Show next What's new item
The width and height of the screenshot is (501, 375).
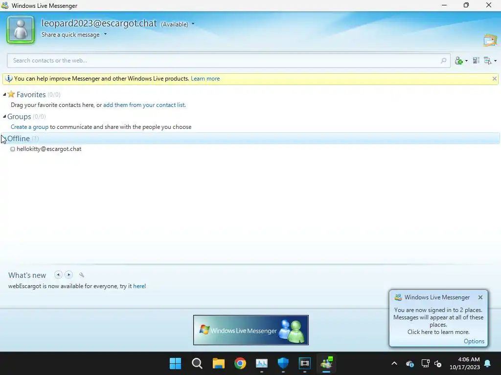click(68, 274)
